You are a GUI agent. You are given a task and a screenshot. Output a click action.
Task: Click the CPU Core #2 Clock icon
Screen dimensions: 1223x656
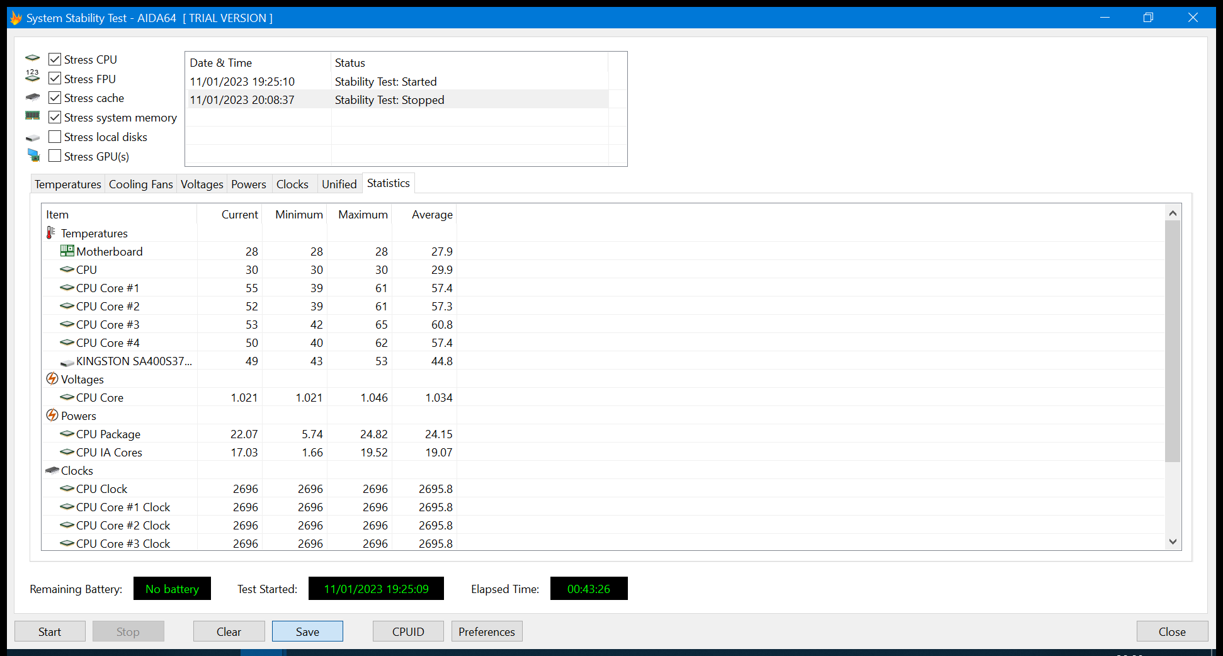click(67, 525)
